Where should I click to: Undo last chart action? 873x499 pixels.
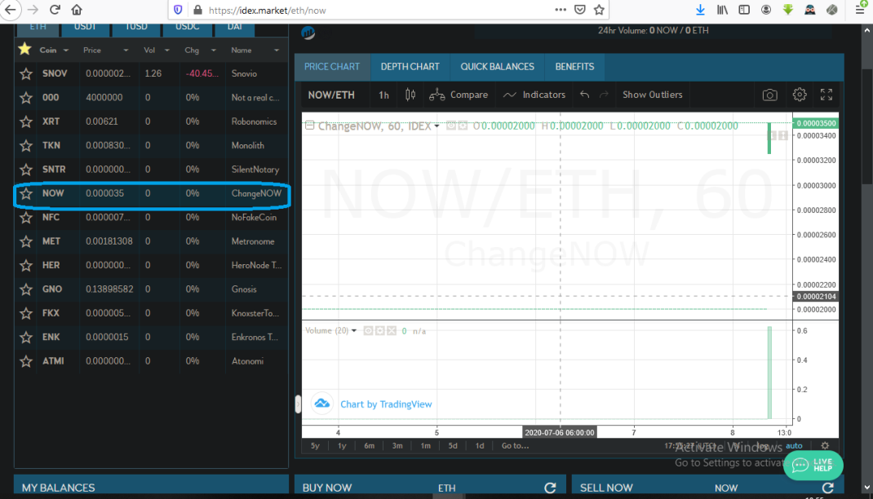[585, 95]
